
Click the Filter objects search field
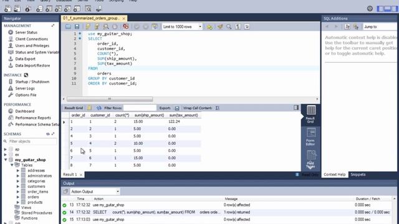coord(32,141)
